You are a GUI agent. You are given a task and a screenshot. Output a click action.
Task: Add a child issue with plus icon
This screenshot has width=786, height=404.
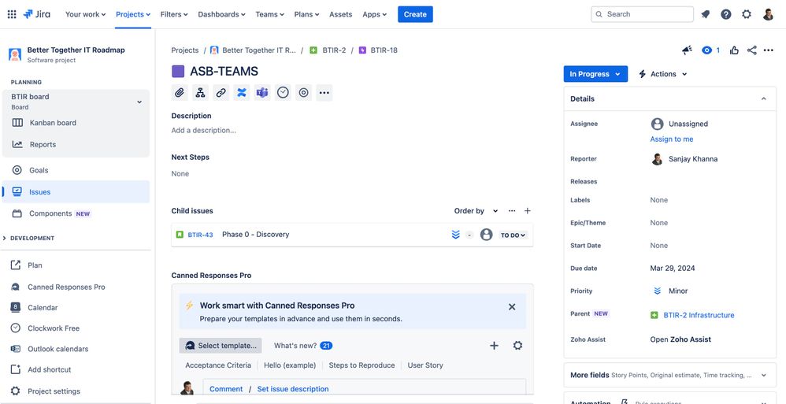528,211
